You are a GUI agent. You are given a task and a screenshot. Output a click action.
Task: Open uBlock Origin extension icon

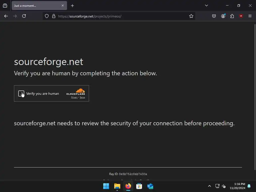(x=241, y=16)
